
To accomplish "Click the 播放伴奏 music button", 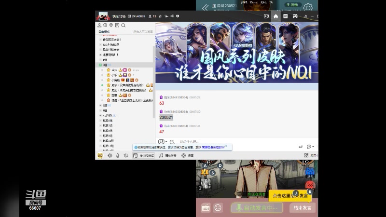I will (x=167, y=155).
